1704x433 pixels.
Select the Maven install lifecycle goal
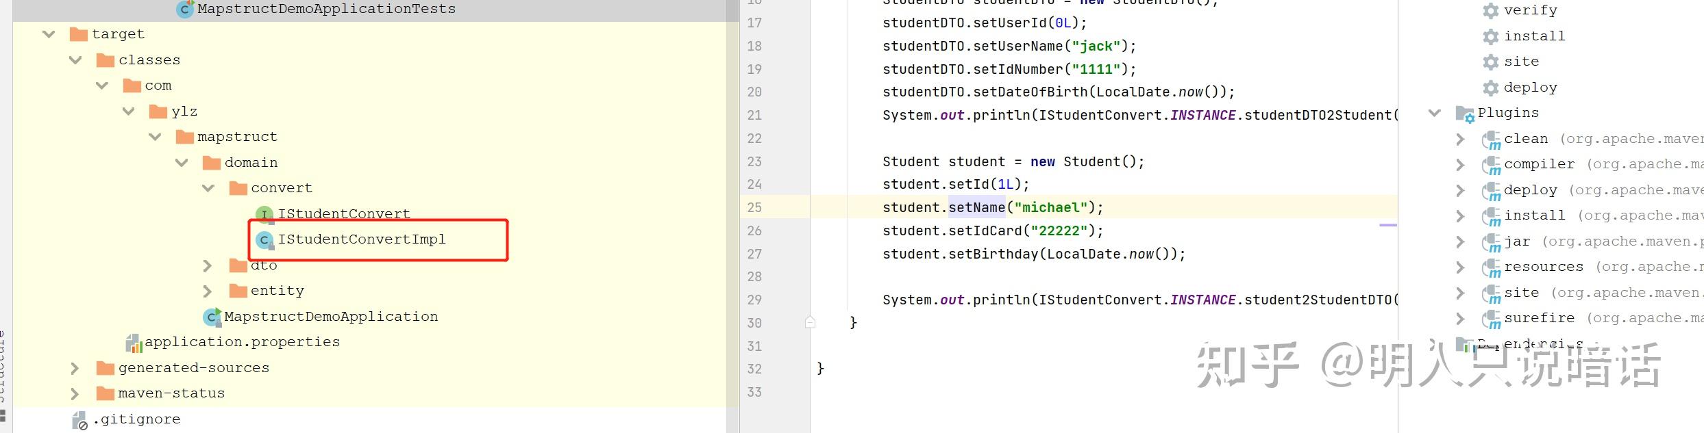[1535, 36]
